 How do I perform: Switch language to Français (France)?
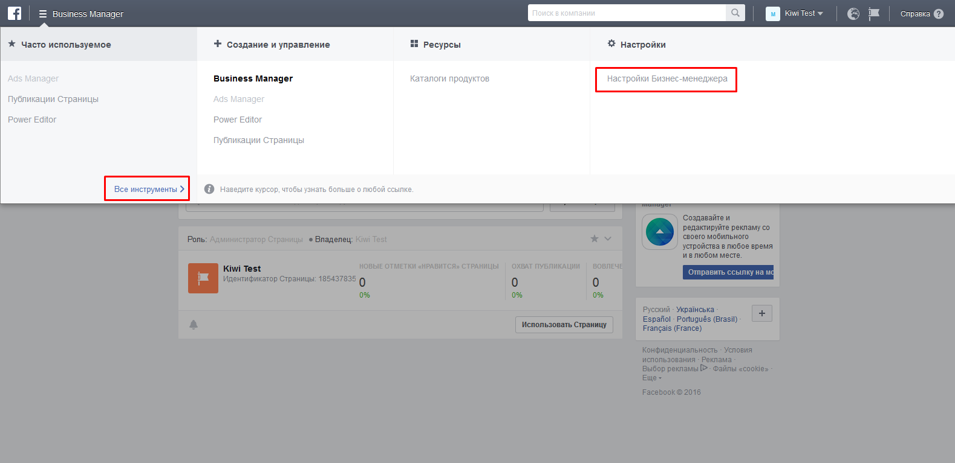click(673, 328)
